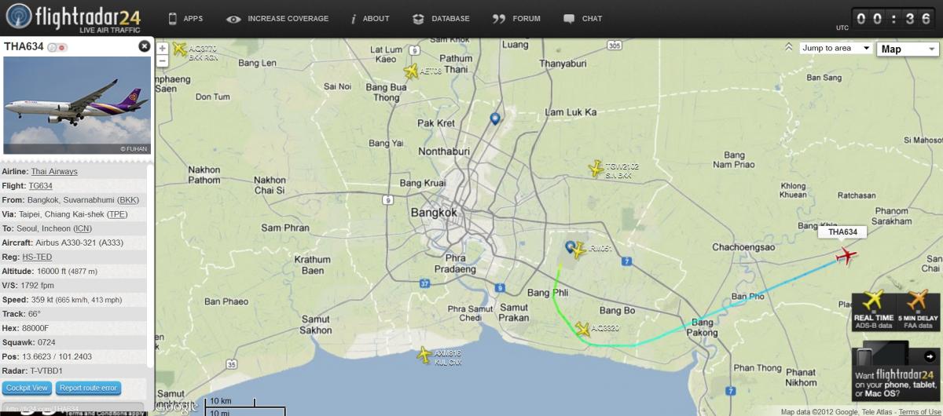Zoom in the map with plus

point(163,48)
